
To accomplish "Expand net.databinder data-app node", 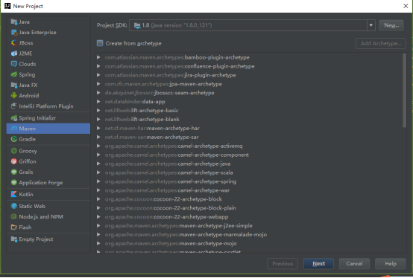I will 98,102.
